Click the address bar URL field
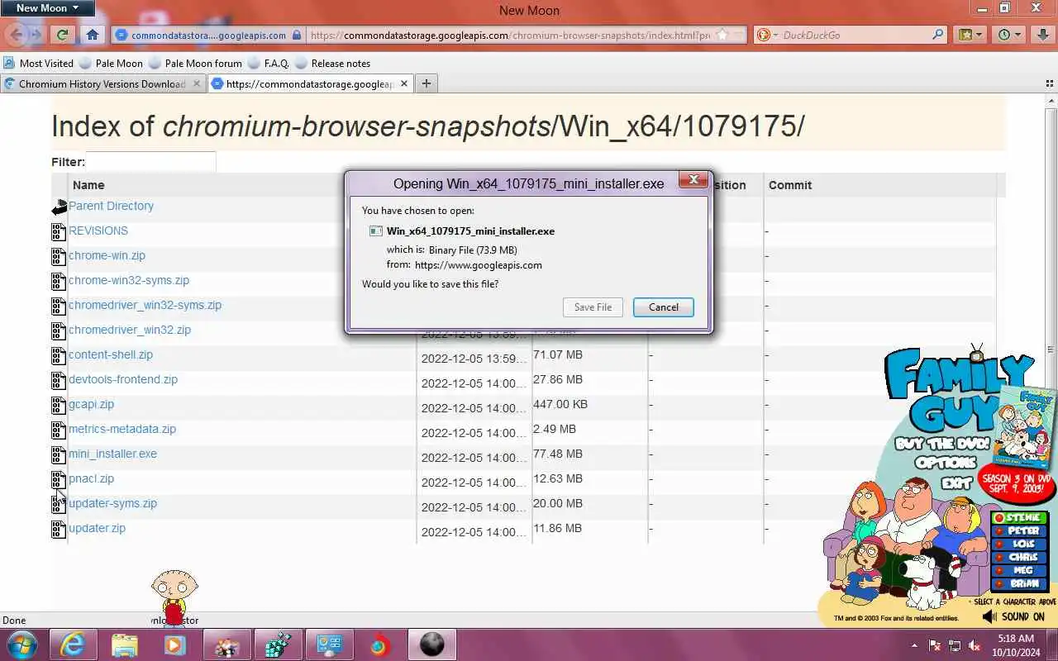Screen dimensions: 1058x661 [x=511, y=35]
